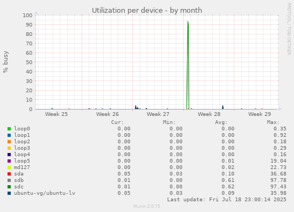
Task: Click the ubuntu-lv max value 35.98
Action: [278, 193]
